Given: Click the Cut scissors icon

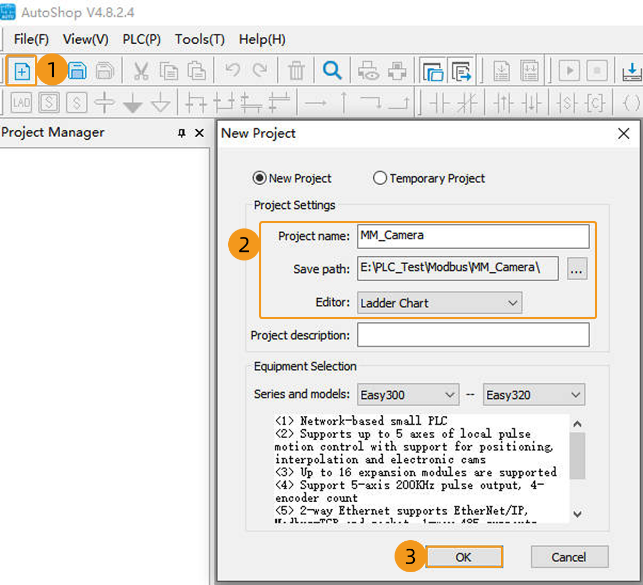Looking at the screenshot, I should [x=141, y=71].
